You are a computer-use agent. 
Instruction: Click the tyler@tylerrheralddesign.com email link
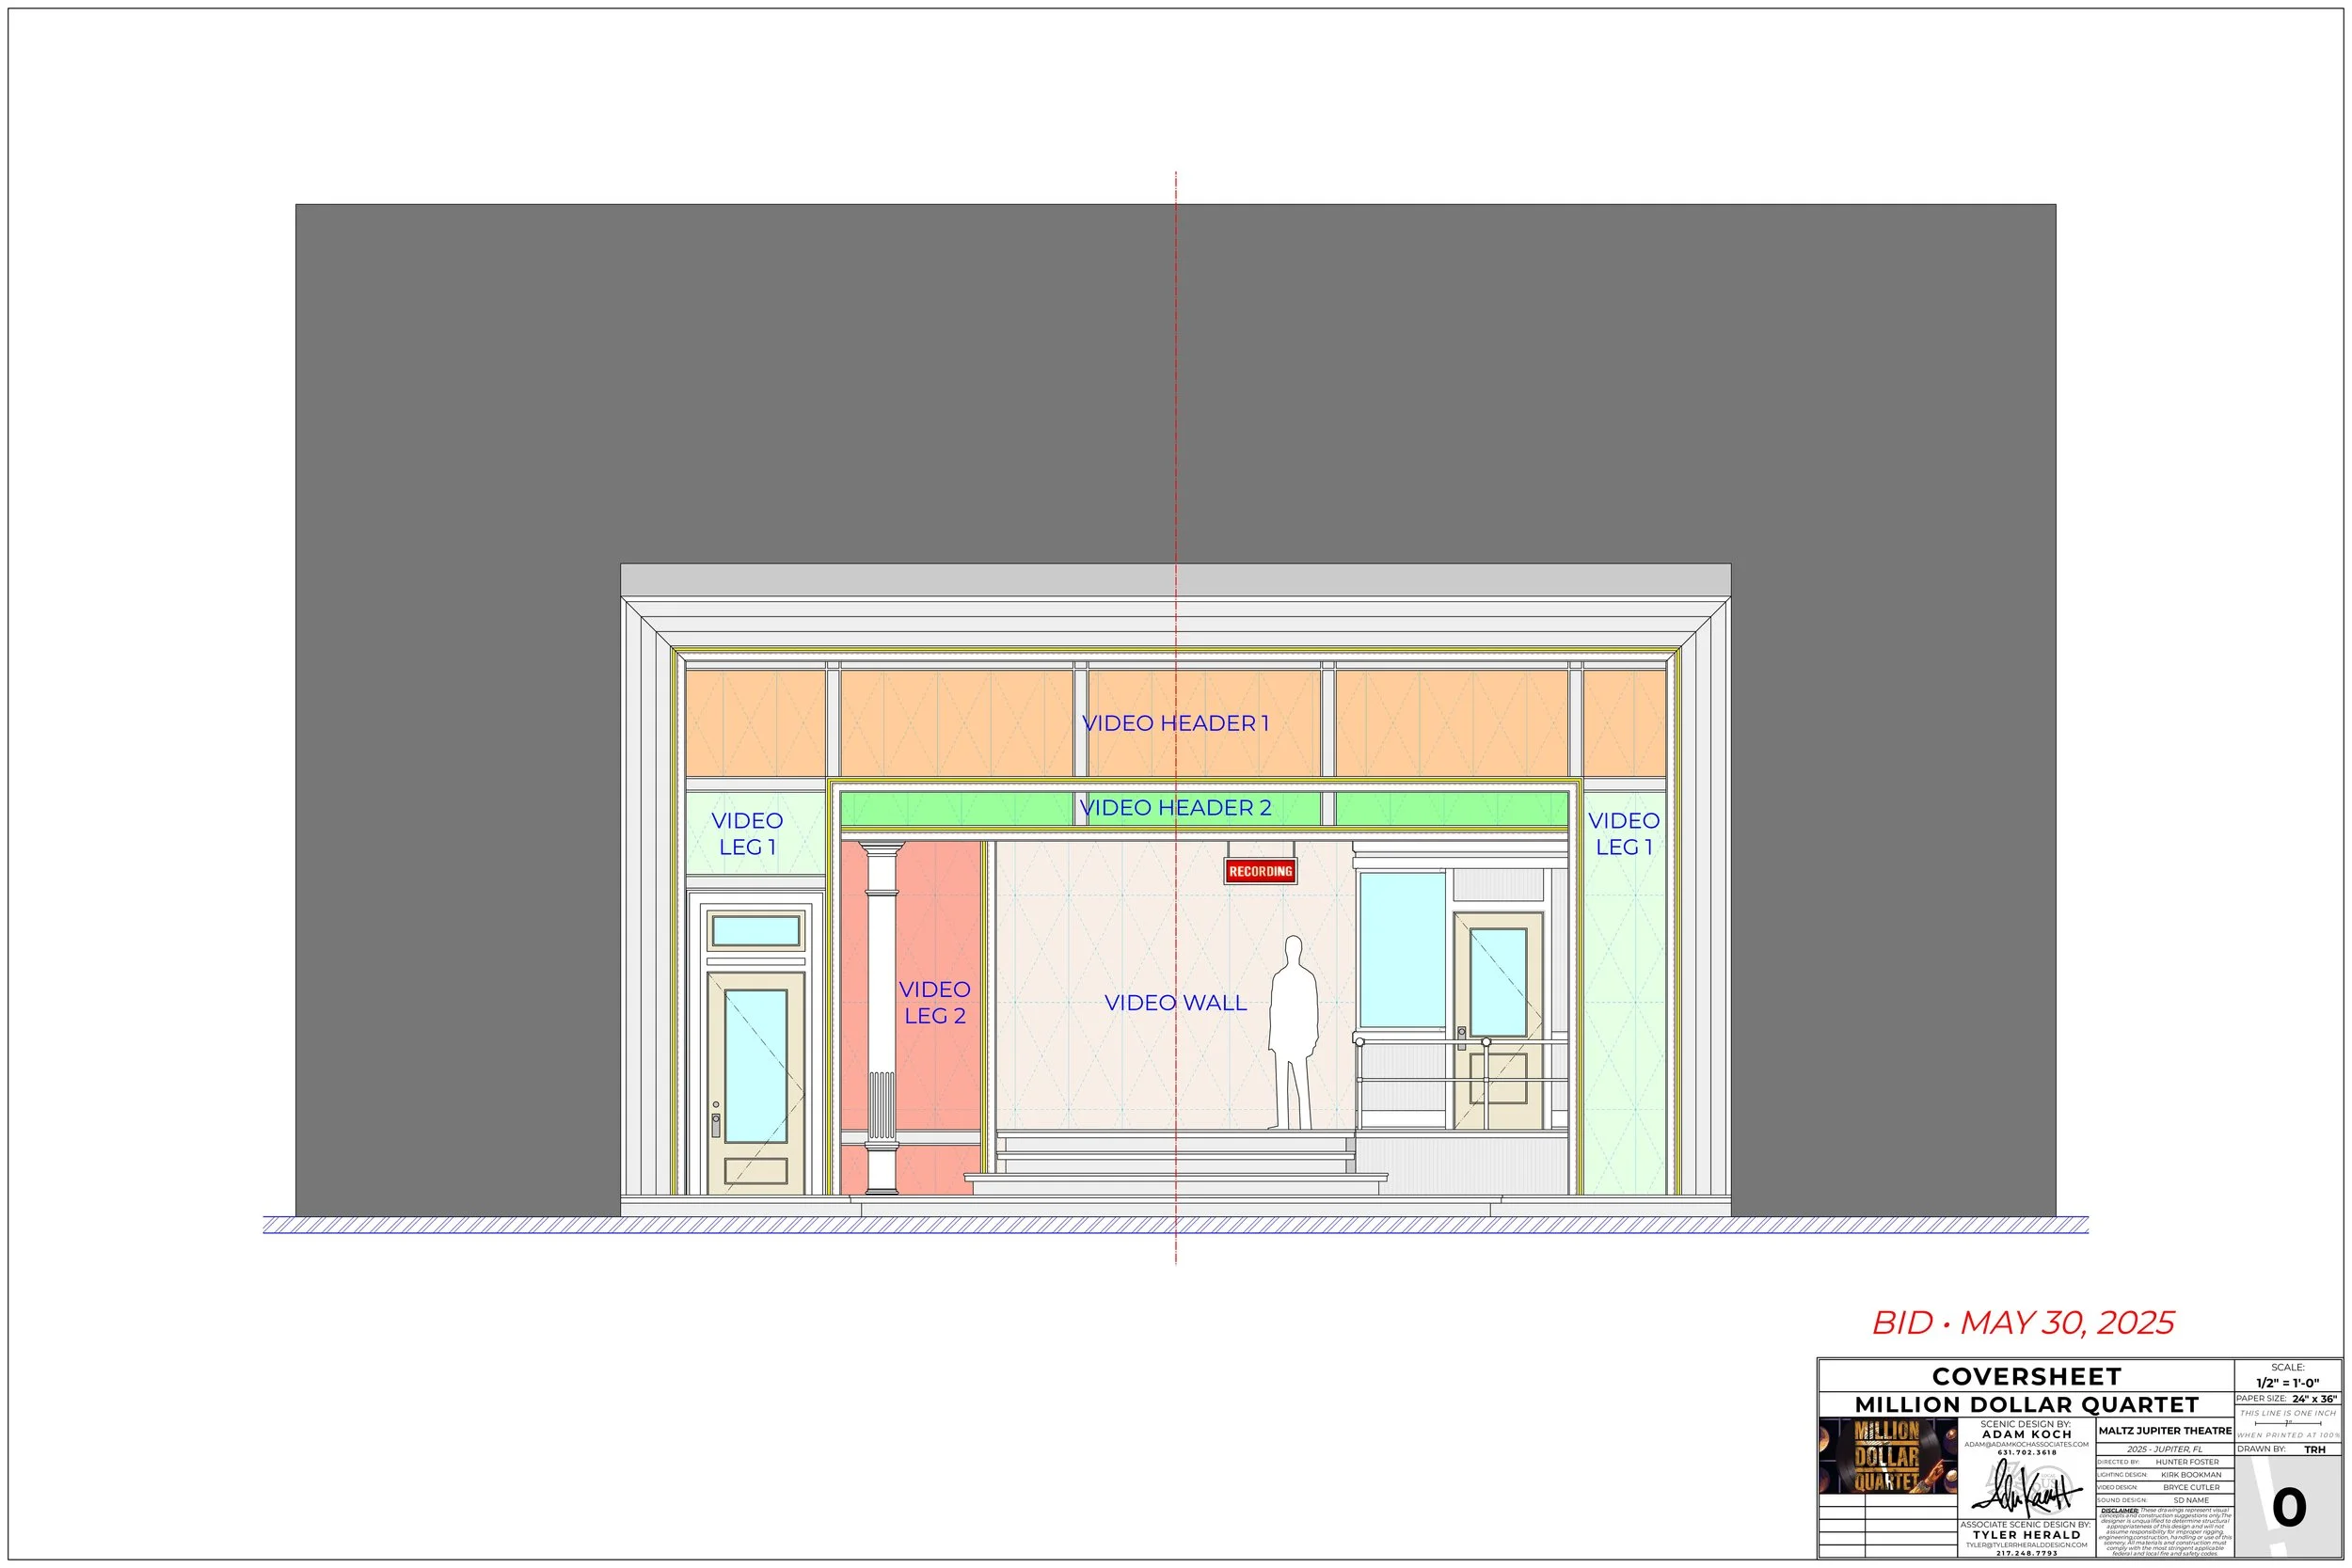click(2026, 1545)
